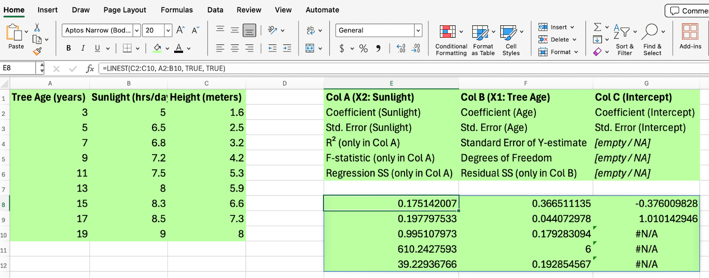Align text left horizontally
The image size is (709, 278).
coord(220,48)
